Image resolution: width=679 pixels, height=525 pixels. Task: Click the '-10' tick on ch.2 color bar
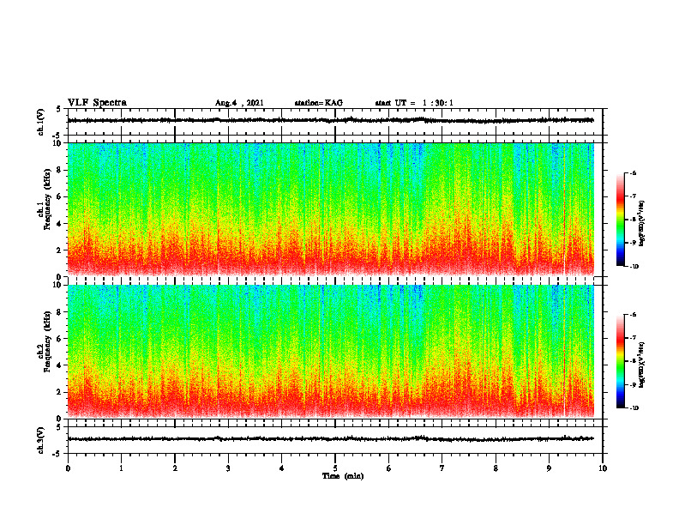click(634, 408)
